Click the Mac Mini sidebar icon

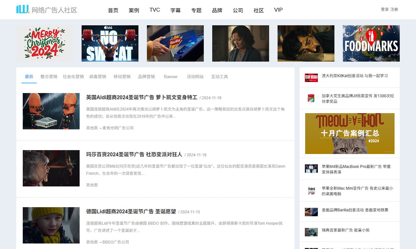click(311, 190)
